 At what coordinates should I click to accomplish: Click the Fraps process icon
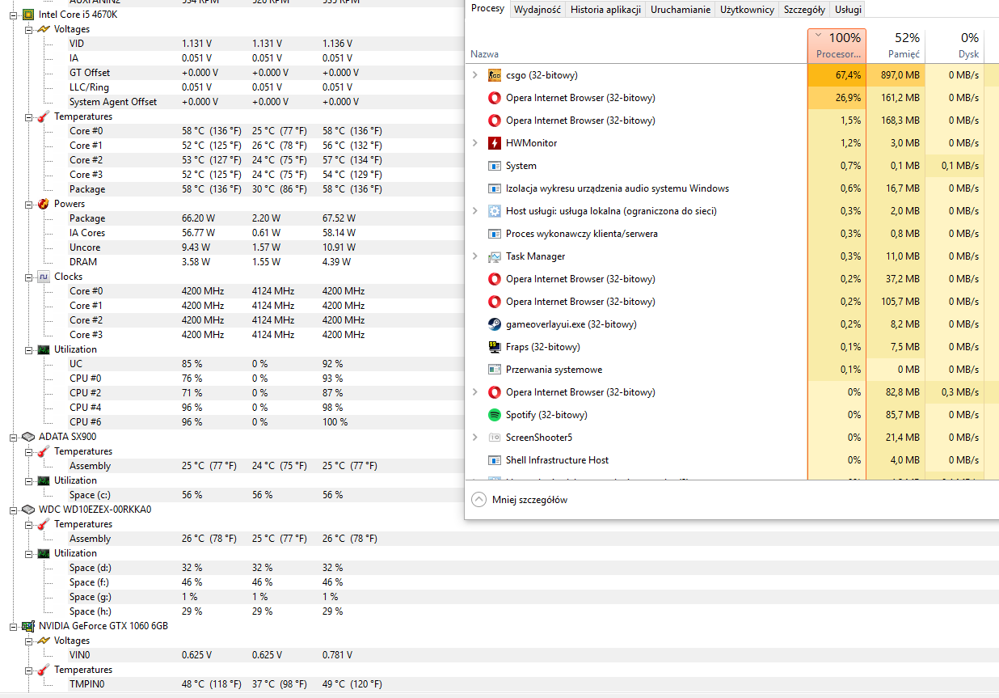(x=495, y=347)
